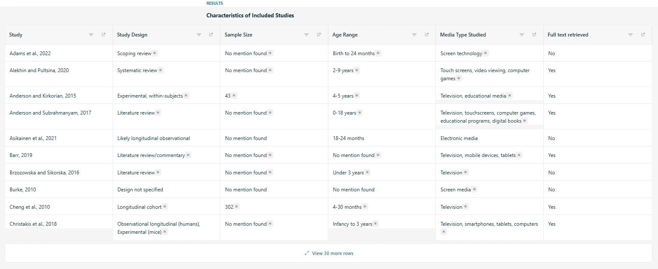Open source marker next to Scoping review
The width and height of the screenshot is (658, 269).
(x=155, y=53)
